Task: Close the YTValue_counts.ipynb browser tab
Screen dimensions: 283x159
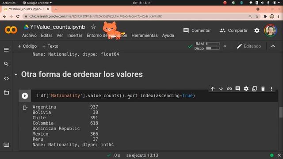Action: point(48,9)
